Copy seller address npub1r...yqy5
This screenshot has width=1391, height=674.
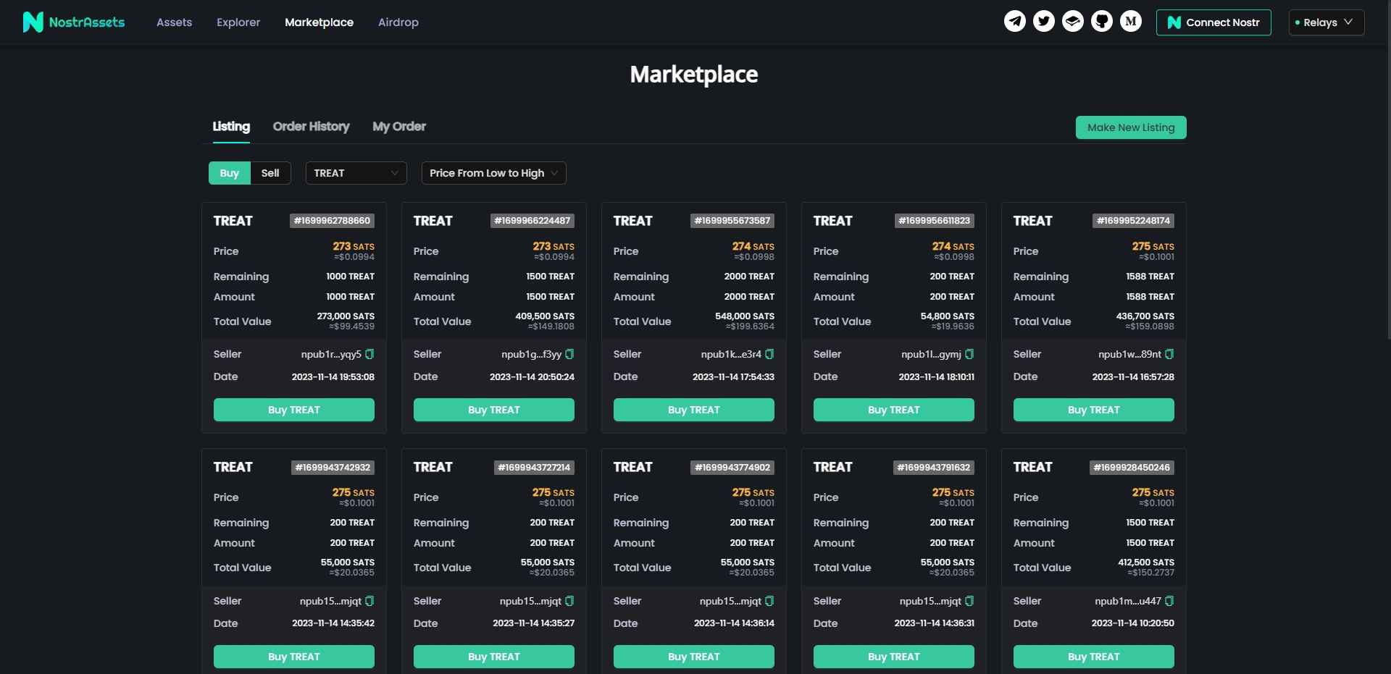pyautogui.click(x=369, y=354)
